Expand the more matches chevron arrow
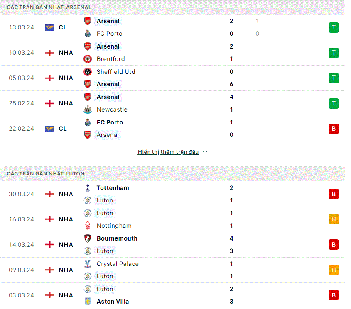The height and width of the screenshot is (309, 351). pyautogui.click(x=205, y=152)
